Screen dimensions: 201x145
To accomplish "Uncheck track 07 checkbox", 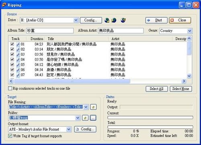I will click(12, 75).
